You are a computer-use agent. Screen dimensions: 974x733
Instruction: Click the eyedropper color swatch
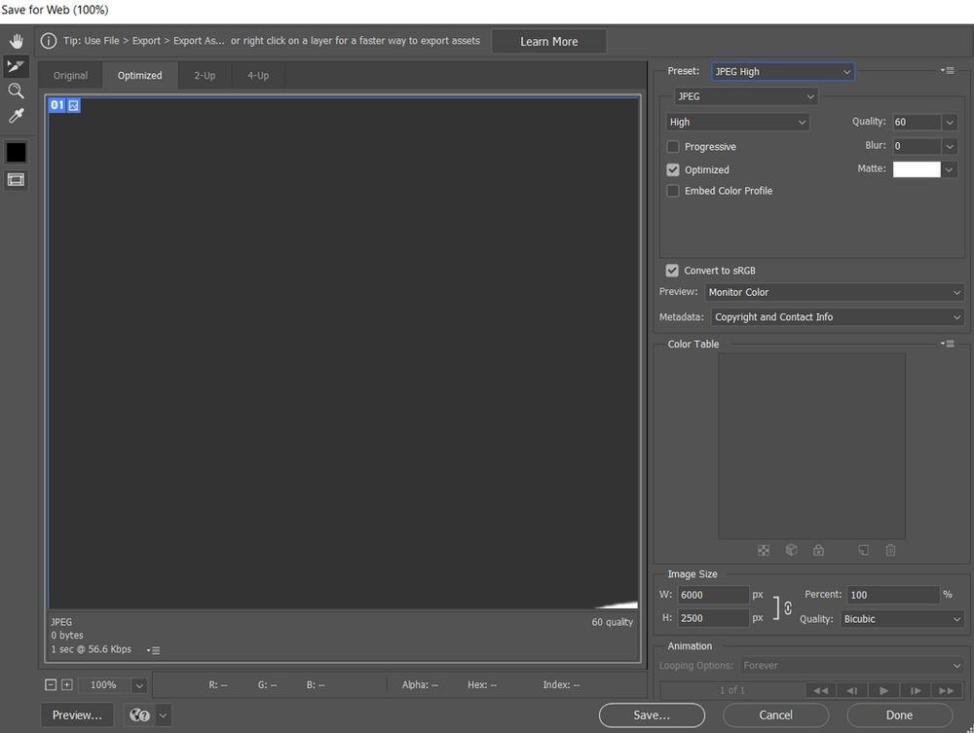pos(16,151)
